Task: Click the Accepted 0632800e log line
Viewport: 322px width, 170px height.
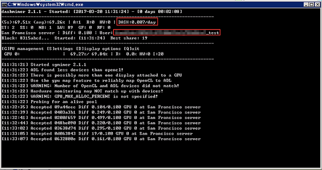Action: 101,139
